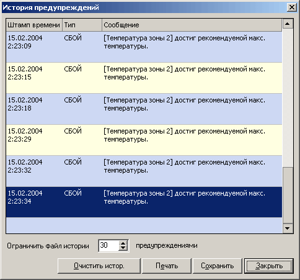Image resolution: width=300 pixels, height=280 pixels.
Task: Decrease history limit with spinner down arrow
Action: pos(123,248)
